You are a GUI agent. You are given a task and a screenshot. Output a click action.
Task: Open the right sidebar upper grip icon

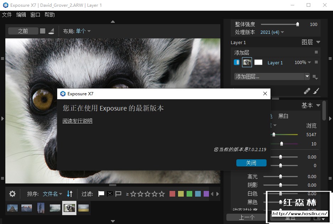(x=330, y=58)
